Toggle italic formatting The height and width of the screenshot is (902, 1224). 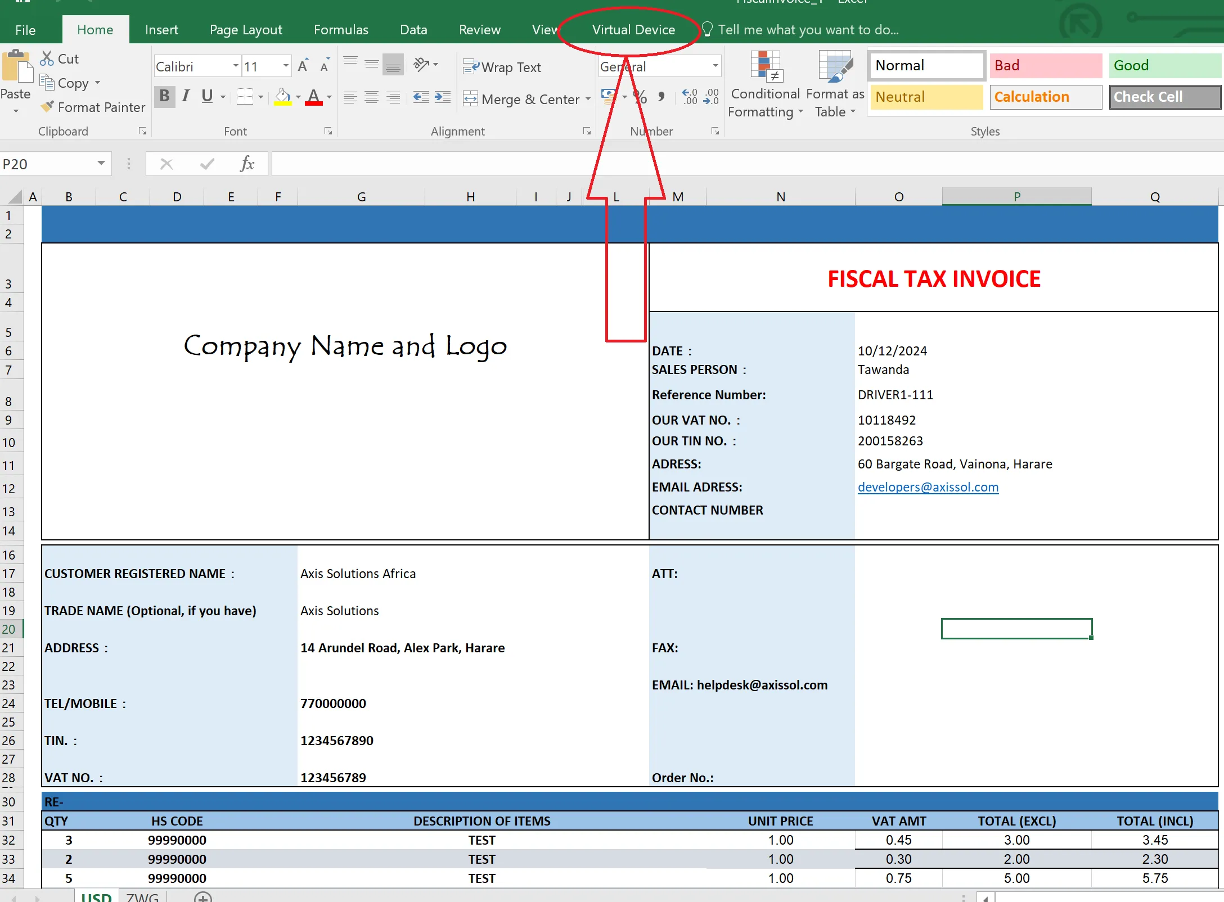(186, 96)
